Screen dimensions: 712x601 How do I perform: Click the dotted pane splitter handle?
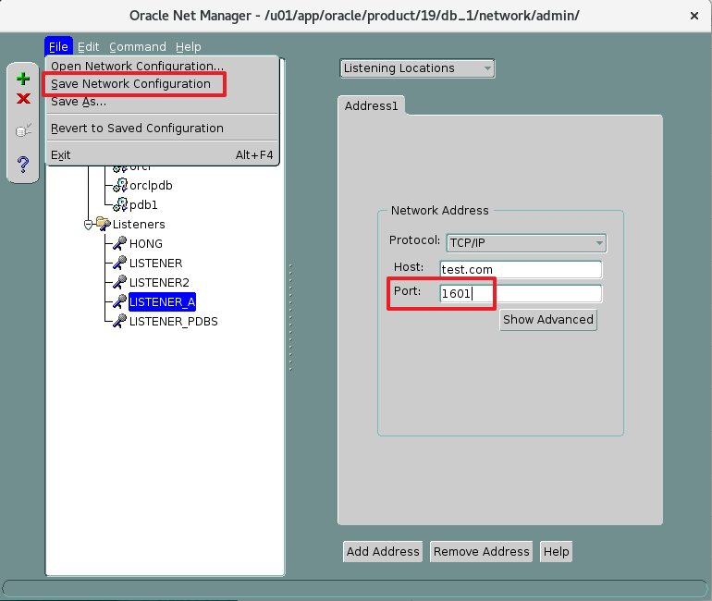pyautogui.click(x=290, y=317)
